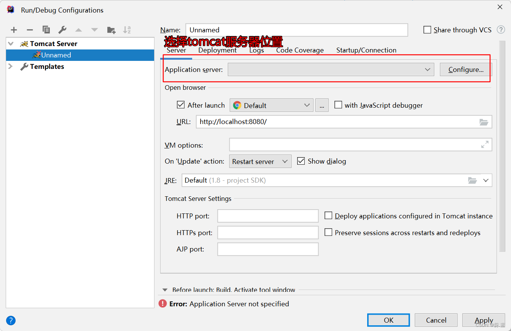This screenshot has height=331, width=511.
Task: Open dialog help at bottom left
Action: tap(11, 321)
